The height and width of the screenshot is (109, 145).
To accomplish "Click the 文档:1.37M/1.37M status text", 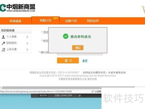I will pos(63,95).
